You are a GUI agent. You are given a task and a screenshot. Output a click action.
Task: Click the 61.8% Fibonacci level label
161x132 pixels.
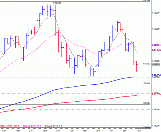coord(146,64)
